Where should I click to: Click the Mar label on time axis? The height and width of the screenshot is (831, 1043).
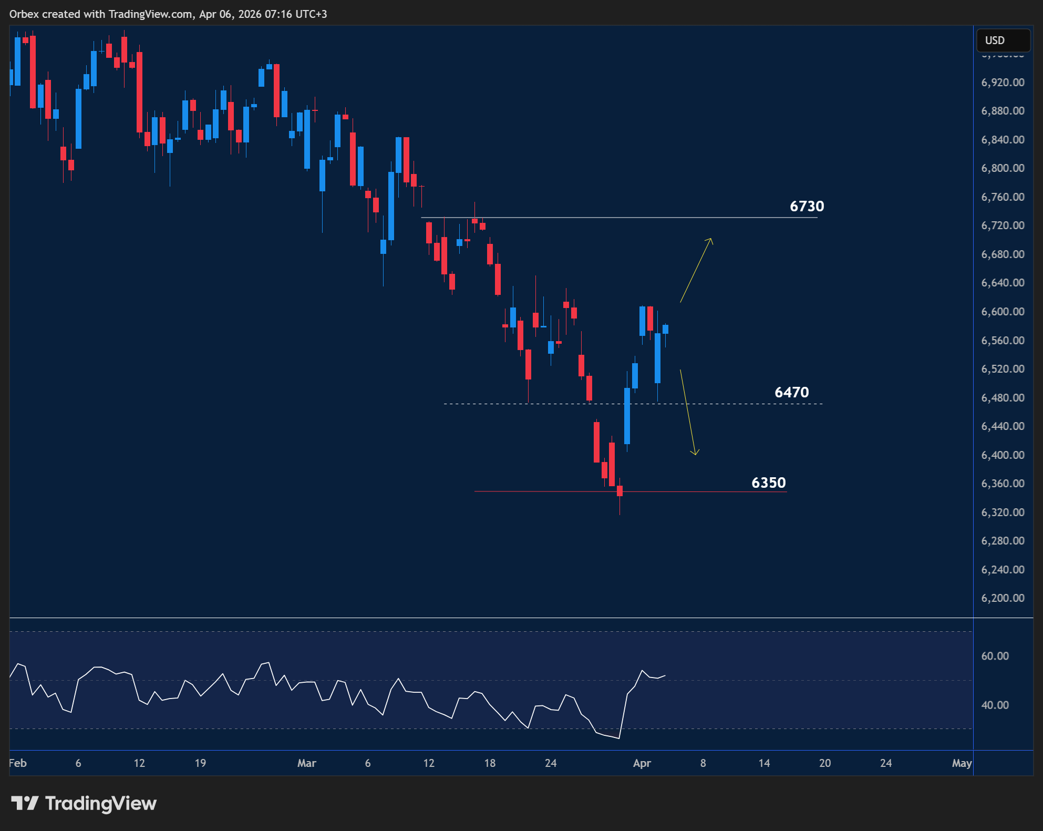click(x=307, y=764)
